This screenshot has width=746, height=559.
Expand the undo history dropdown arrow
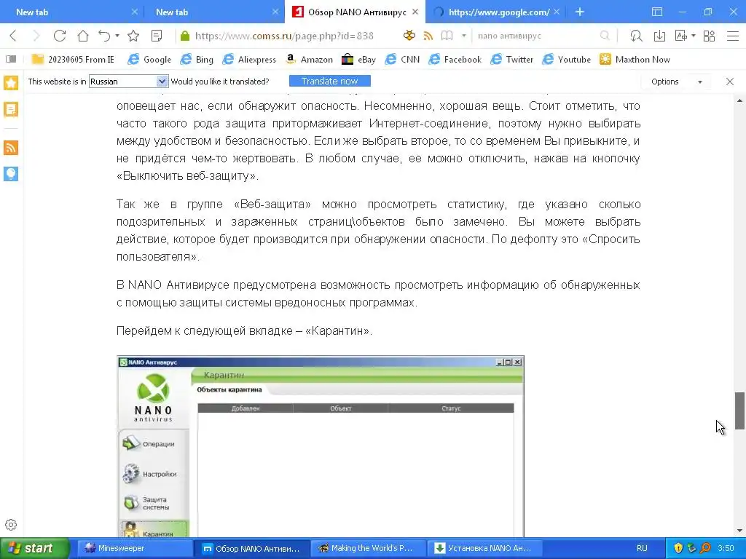click(x=117, y=36)
